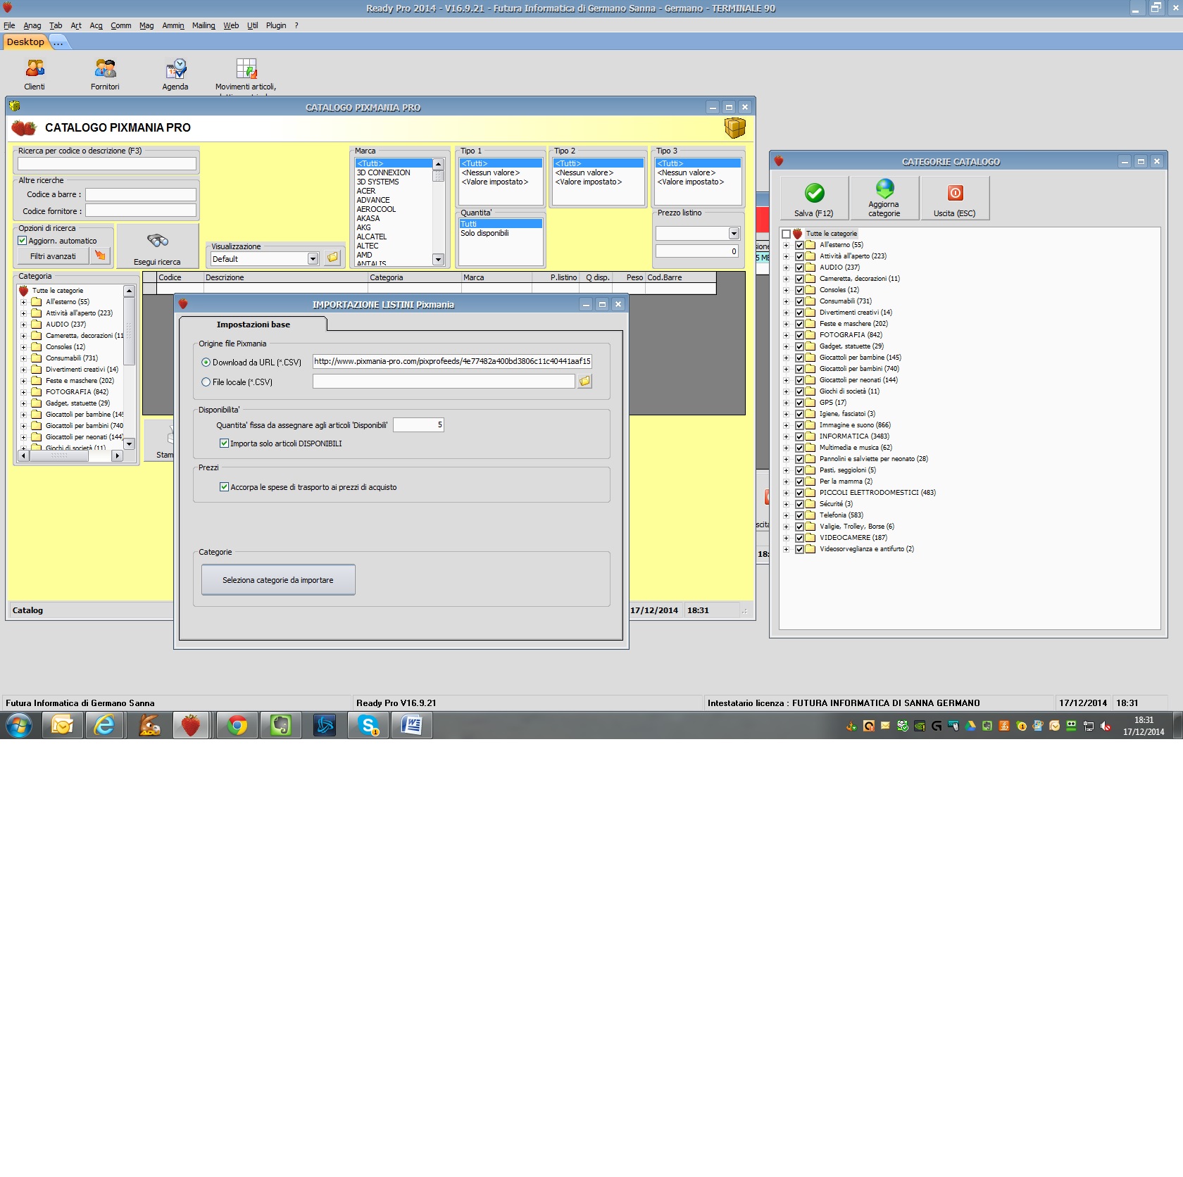Image resolution: width=1183 pixels, height=1177 pixels.
Task: Click the green check Salva (F12) button
Action: (x=814, y=198)
